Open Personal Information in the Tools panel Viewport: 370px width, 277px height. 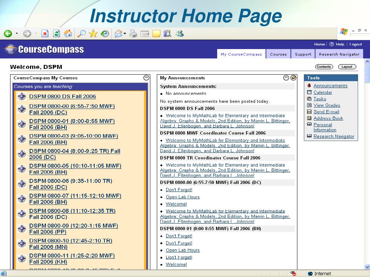325,127
